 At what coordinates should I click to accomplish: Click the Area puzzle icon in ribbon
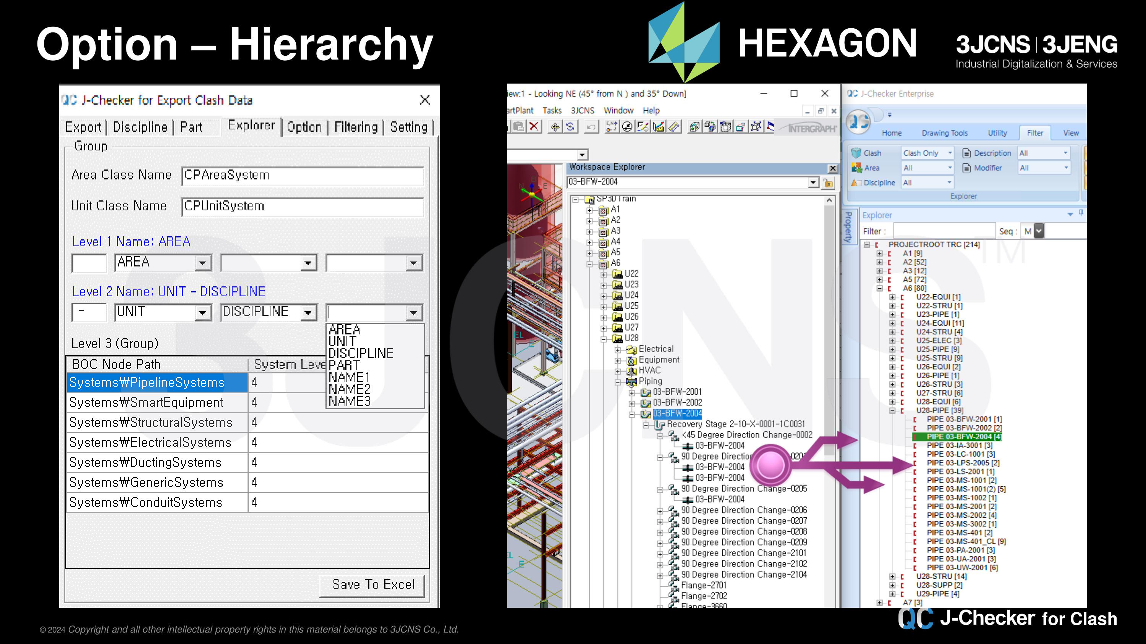coord(856,168)
